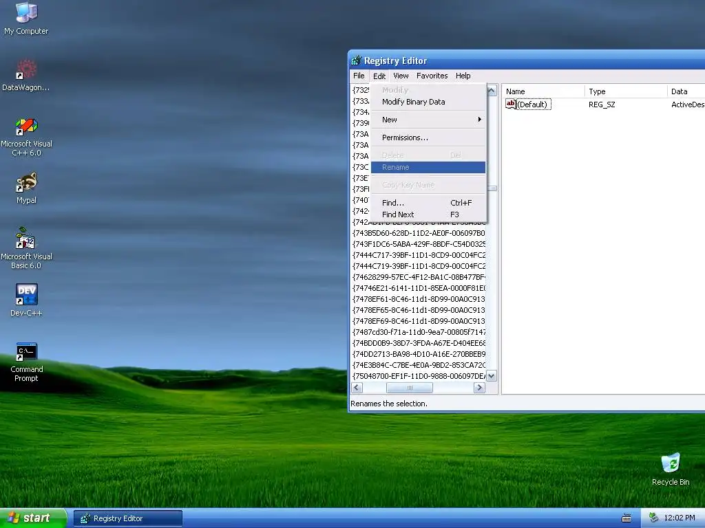Open the Favorites menu

pos(432,76)
